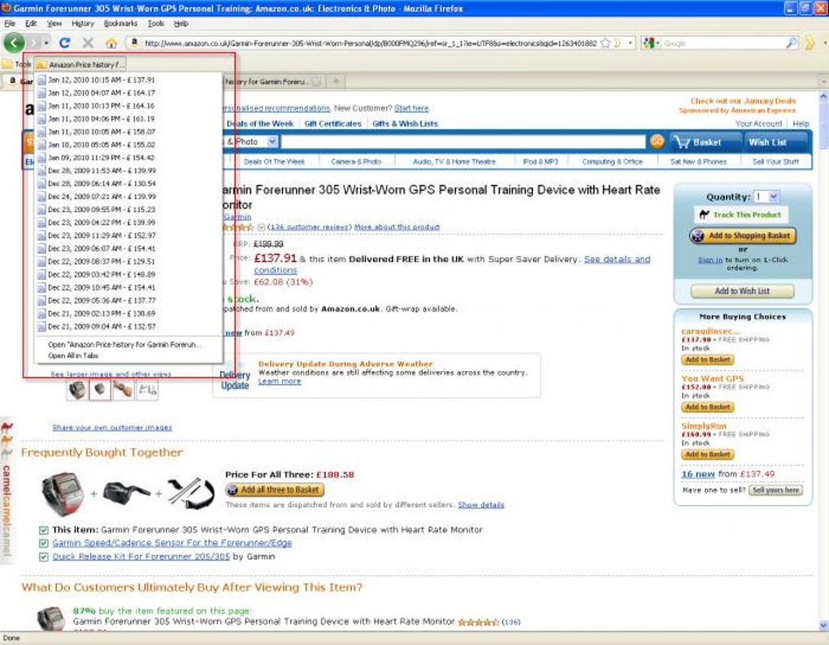
Task: Follow the 'Share your own customer images' link
Action: click(x=112, y=428)
